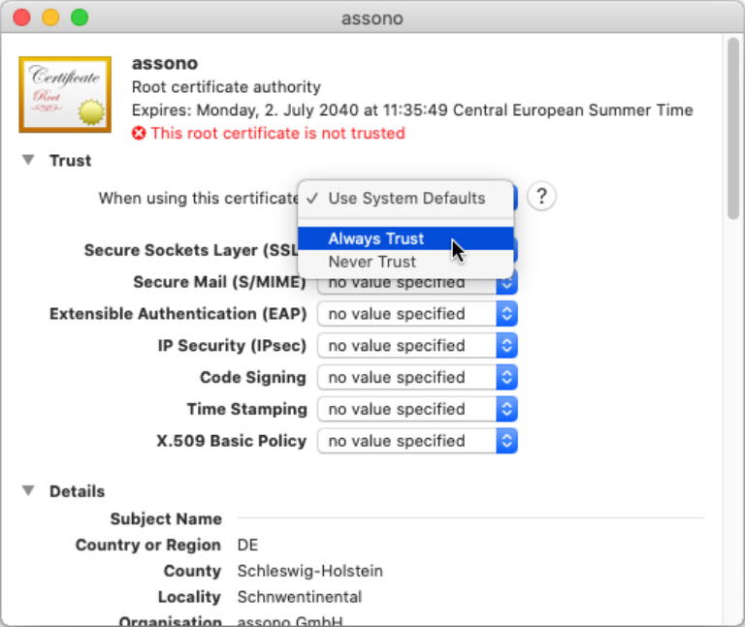Open the Secure Mail (S/MIME) dropdown
The width and height of the screenshot is (745, 627).
click(417, 283)
